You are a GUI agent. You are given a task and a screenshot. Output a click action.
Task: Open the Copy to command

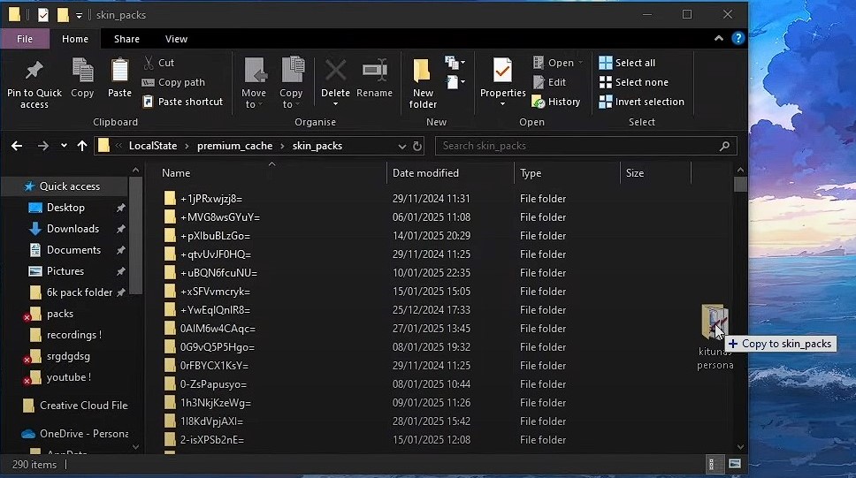(291, 82)
